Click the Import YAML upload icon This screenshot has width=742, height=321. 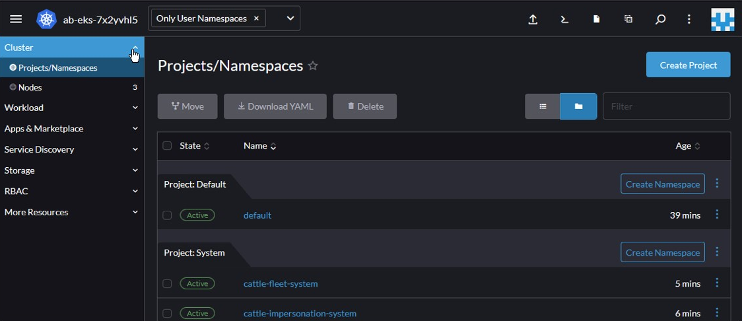533,19
